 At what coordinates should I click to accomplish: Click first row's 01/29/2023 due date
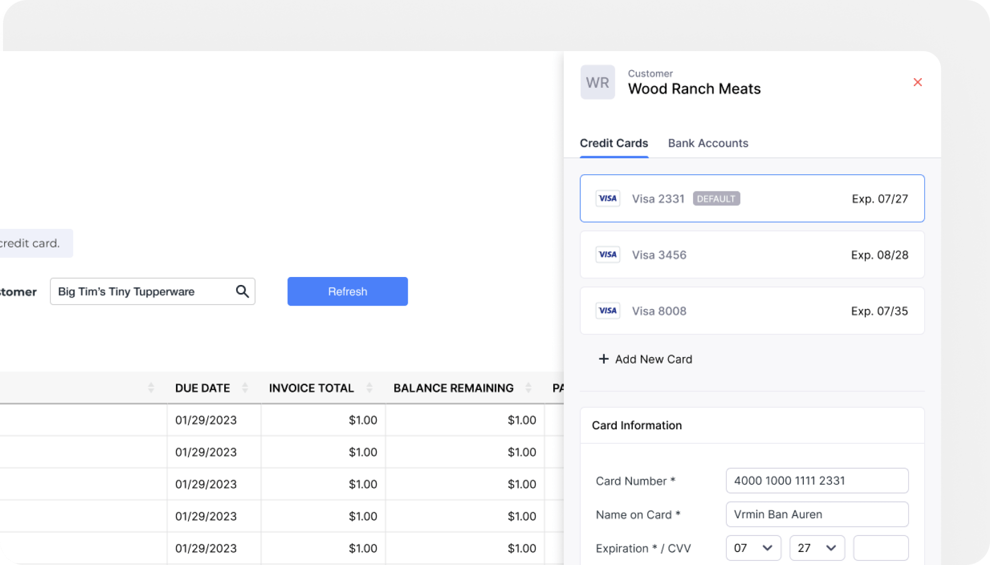click(206, 420)
